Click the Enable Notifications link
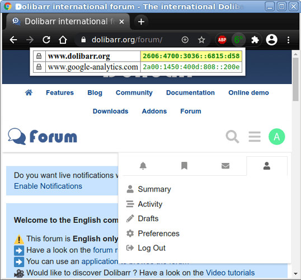Viewport: 301px width, 280px height. (48, 186)
